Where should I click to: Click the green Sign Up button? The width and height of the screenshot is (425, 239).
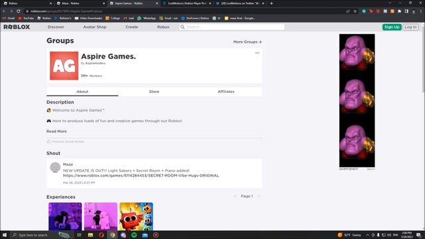tap(392, 27)
